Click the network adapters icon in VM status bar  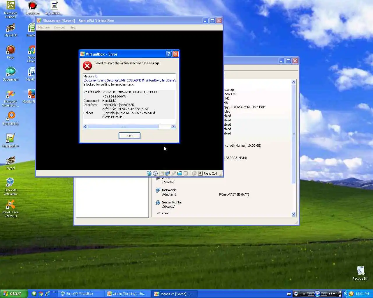167,173
